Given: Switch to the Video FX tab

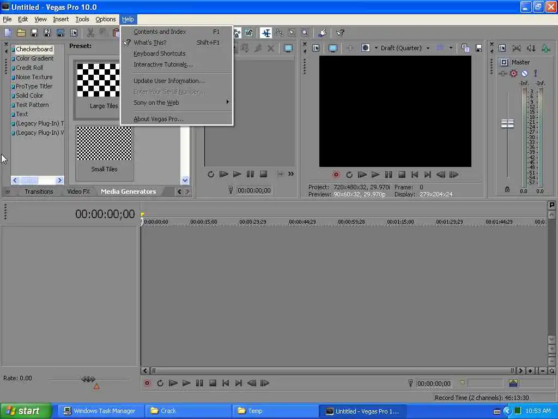Looking at the screenshot, I should point(78,191).
